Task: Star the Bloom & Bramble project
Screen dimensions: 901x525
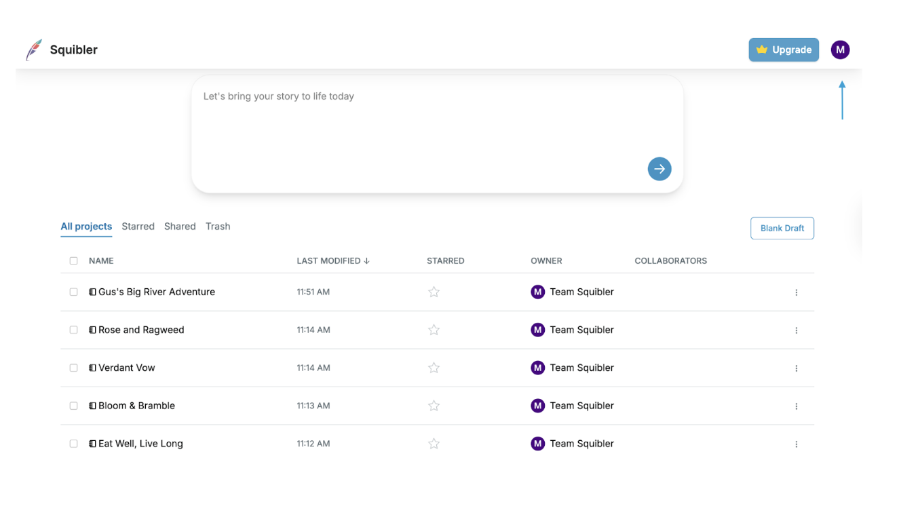Action: [x=434, y=406]
